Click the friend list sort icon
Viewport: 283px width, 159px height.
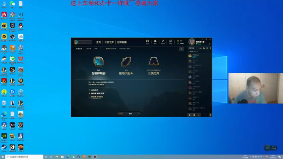(207, 48)
